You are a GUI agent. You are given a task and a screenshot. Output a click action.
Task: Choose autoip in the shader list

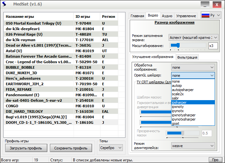[x=193, y=86]
